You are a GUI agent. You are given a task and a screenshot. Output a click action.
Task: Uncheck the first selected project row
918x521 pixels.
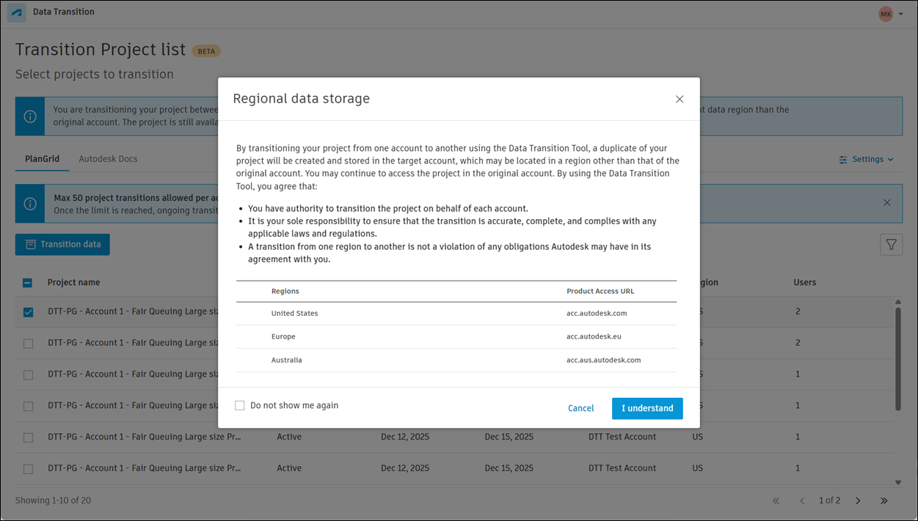(28, 312)
